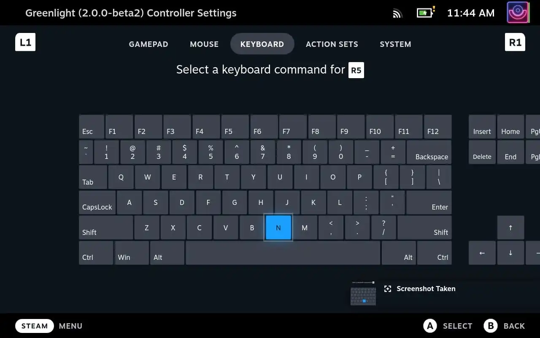Open the profile avatar in top bar
This screenshot has height=338, width=540.
518,12
